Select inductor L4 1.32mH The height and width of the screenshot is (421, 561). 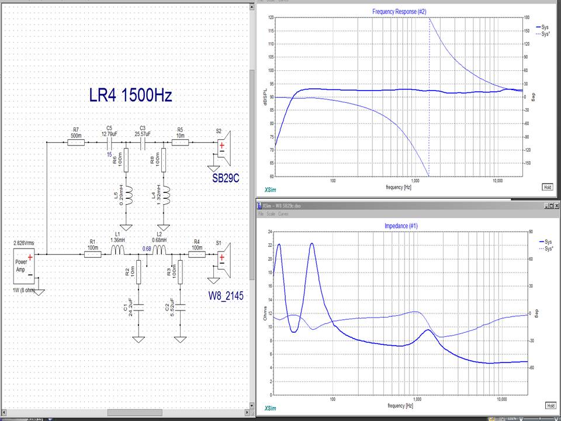(165, 195)
